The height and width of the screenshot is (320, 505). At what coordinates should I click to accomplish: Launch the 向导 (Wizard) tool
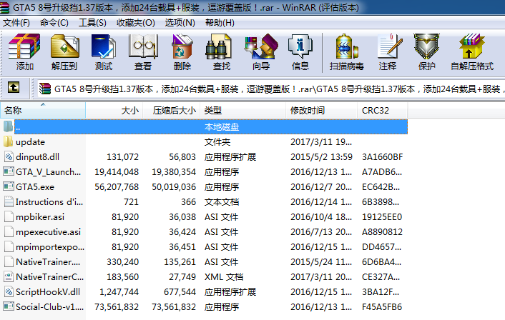tap(261, 47)
